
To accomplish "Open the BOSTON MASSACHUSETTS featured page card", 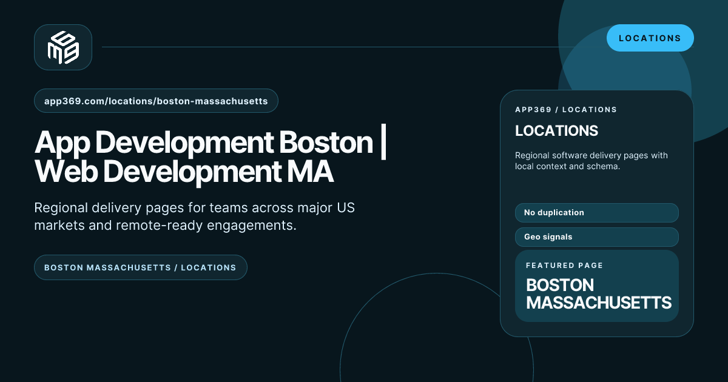I will pyautogui.click(x=596, y=286).
